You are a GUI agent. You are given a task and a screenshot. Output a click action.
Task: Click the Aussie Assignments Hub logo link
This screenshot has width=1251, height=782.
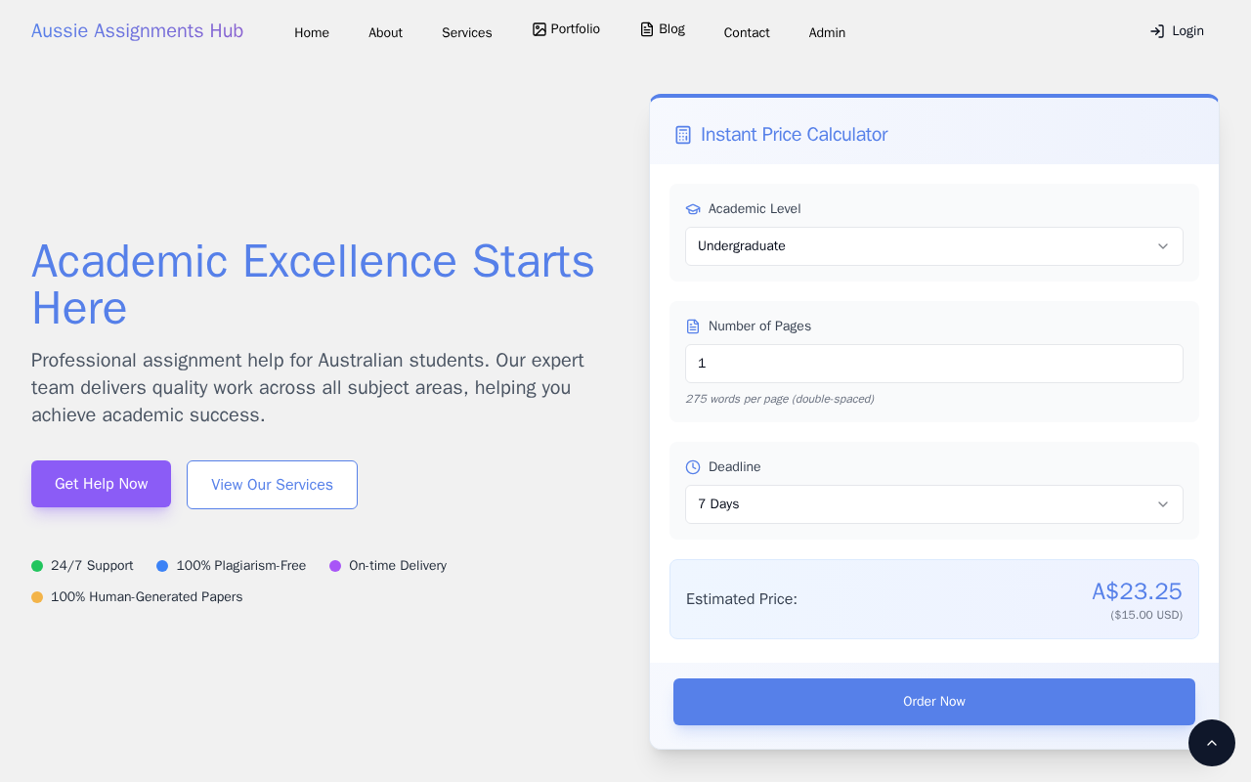pyautogui.click(x=137, y=31)
